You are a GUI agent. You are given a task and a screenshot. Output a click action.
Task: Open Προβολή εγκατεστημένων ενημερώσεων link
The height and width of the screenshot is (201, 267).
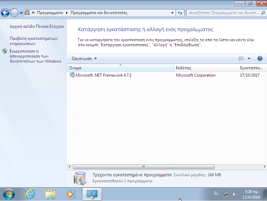(x=33, y=41)
